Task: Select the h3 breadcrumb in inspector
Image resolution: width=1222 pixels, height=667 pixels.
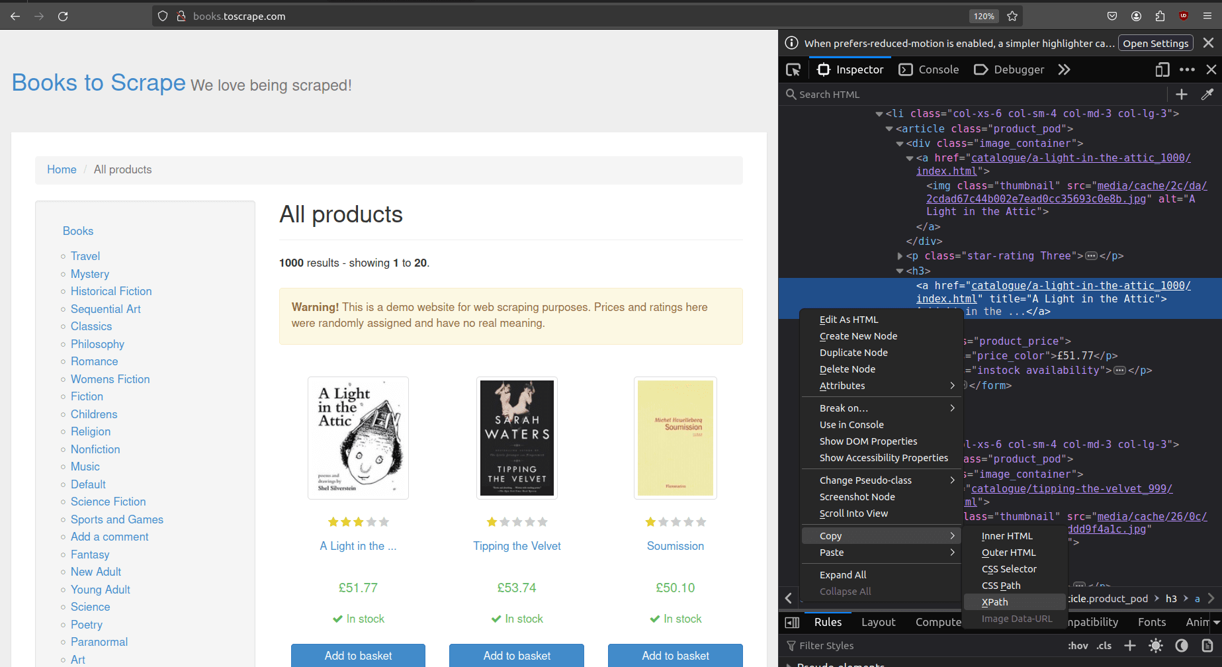Action: [x=1171, y=598]
